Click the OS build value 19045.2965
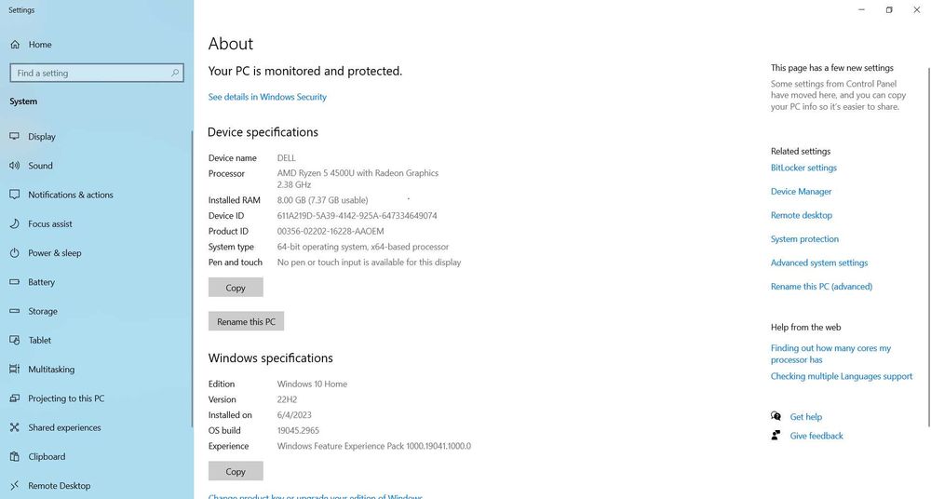The image size is (931, 499). (x=298, y=430)
